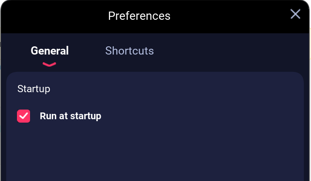The width and height of the screenshot is (311, 181).
Task: Click the pink chevron indicator under General
Action: pos(49,64)
